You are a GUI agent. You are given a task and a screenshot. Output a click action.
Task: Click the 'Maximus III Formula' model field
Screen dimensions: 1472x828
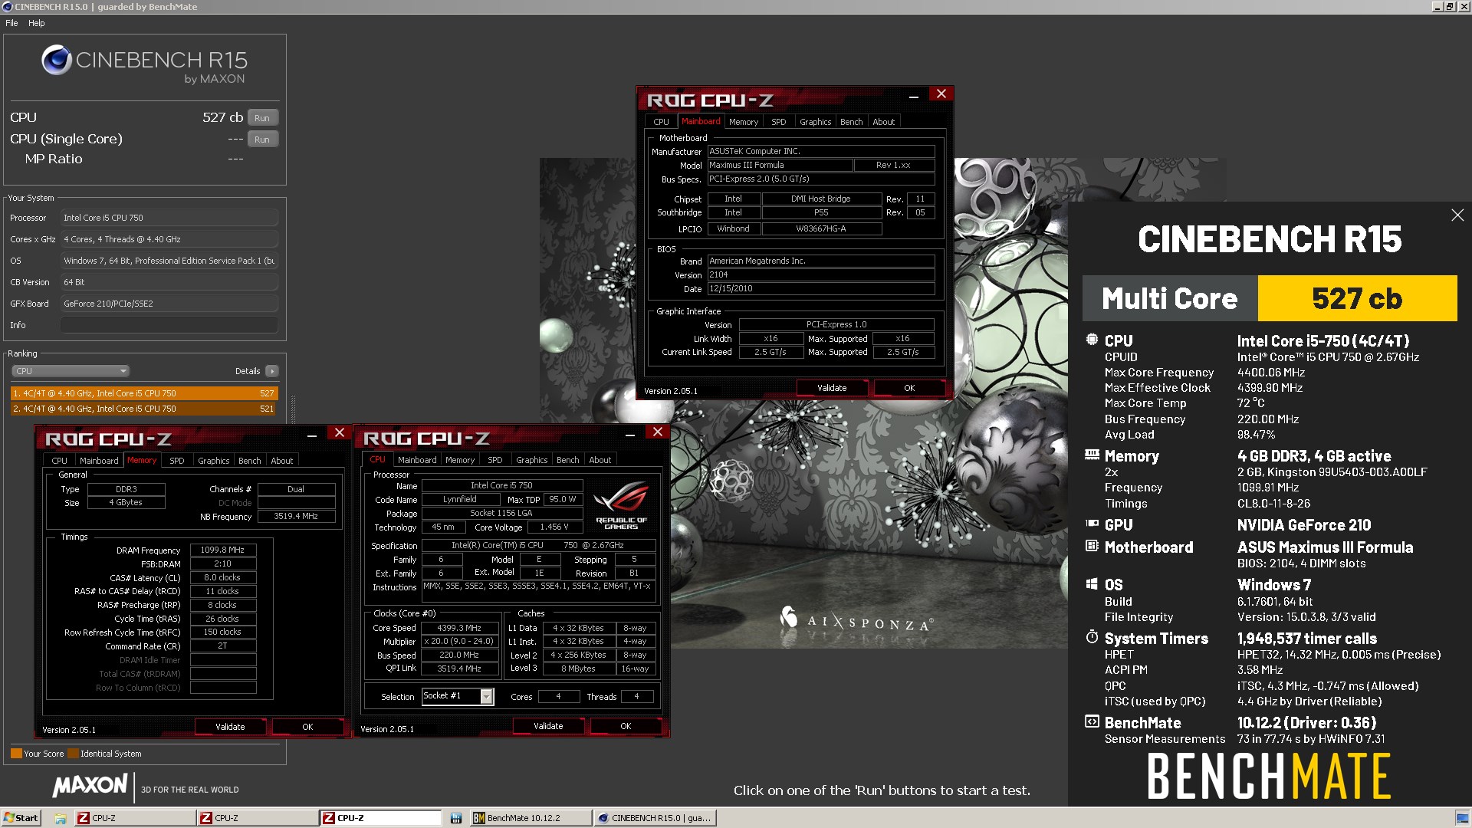(x=780, y=165)
